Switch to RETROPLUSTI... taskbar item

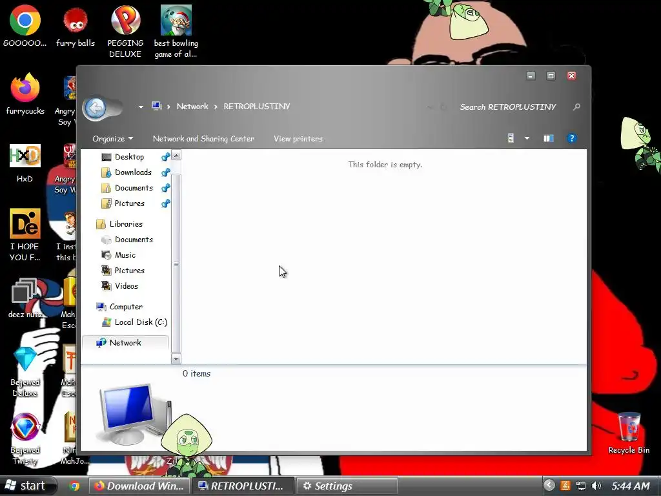[x=243, y=486]
